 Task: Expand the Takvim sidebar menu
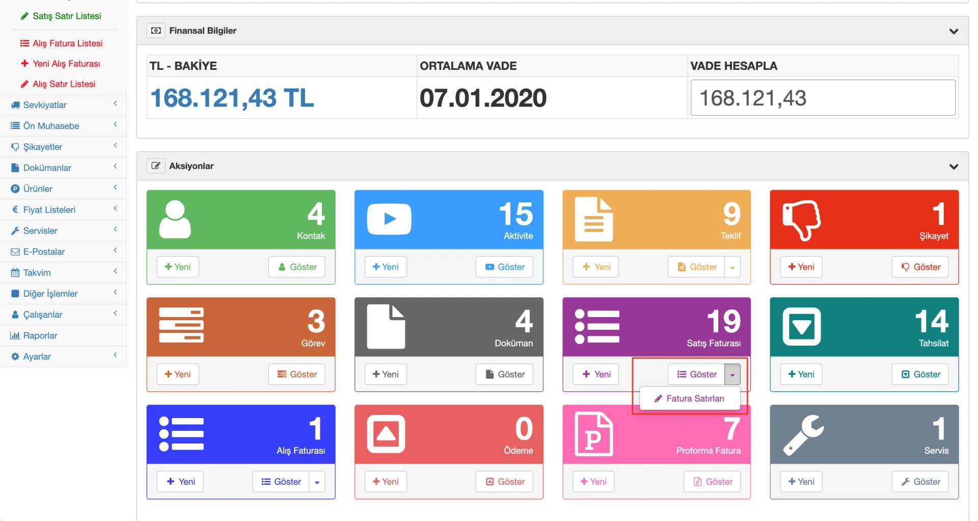(x=63, y=273)
